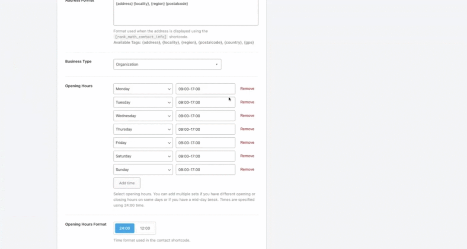The width and height of the screenshot is (467, 249).
Task: Switch to 12:00 opening hours format
Action: [x=145, y=228]
